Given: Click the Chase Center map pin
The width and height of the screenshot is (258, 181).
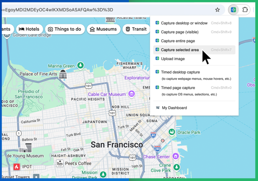Looking at the screenshot, I should click(x=176, y=157).
